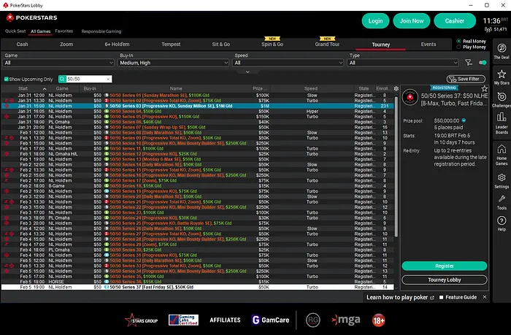Open the Events tab
Image resolution: width=511 pixels, height=335 pixels.
[x=429, y=45]
